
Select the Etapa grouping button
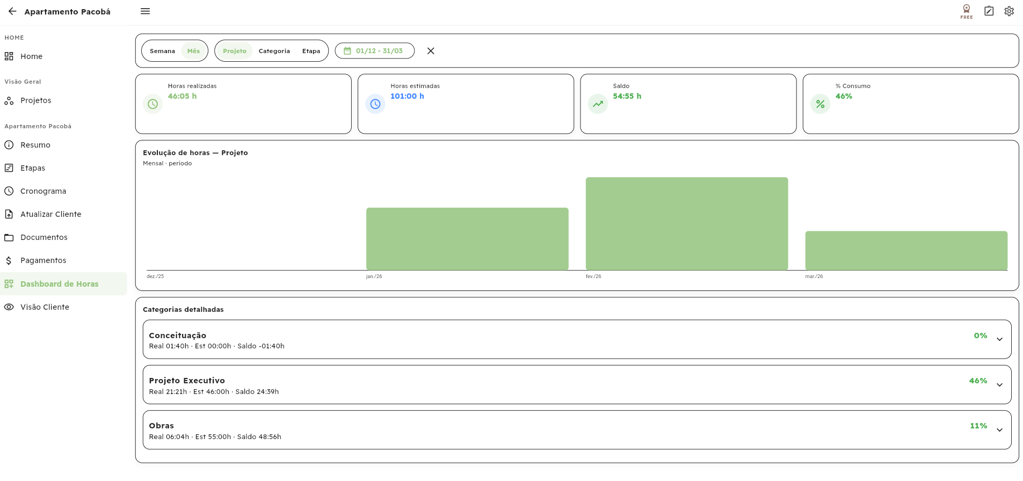pyautogui.click(x=311, y=51)
